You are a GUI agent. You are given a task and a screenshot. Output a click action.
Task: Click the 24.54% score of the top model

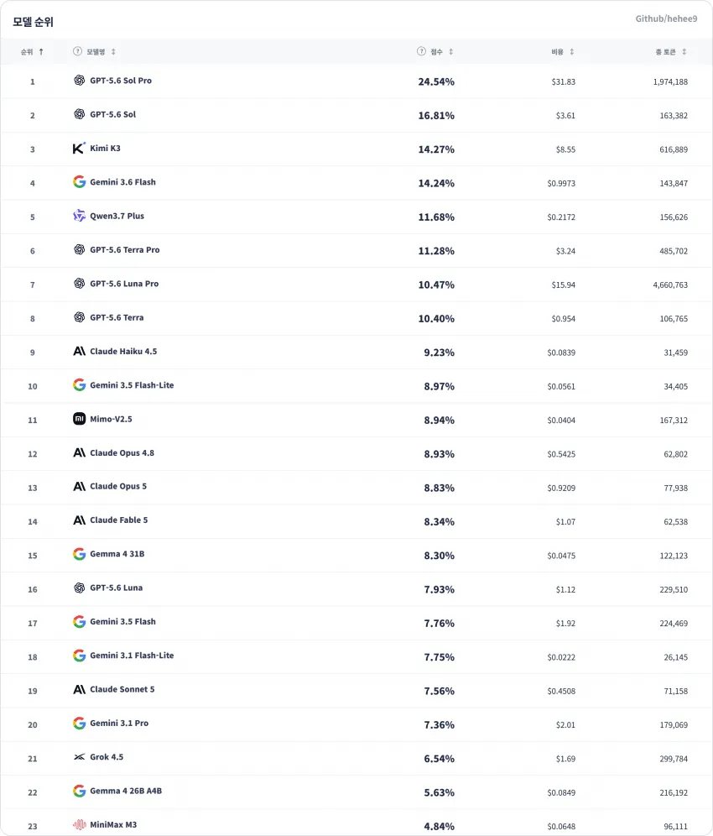(x=436, y=81)
